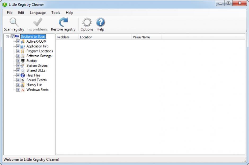Uncheck the Shared DLLs checkbox

[18, 70]
